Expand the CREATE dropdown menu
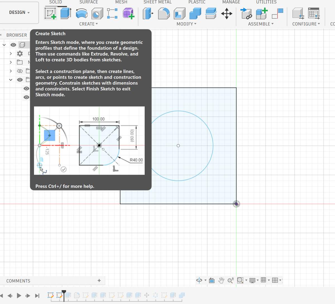Image resolution: width=335 pixels, height=304 pixels. pos(88,24)
